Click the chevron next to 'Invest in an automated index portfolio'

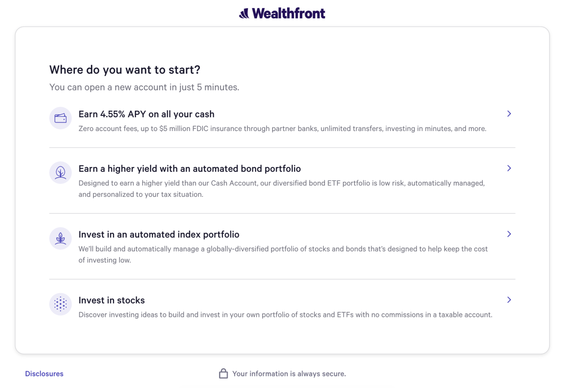pos(509,234)
